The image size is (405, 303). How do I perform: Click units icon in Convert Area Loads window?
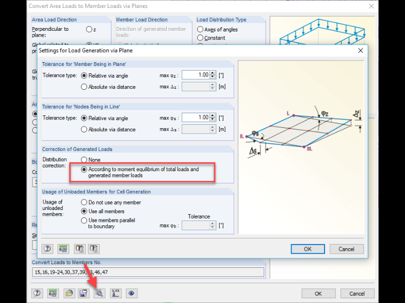point(53,293)
